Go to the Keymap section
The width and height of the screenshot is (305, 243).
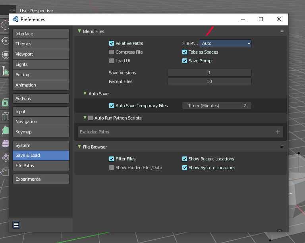[x=41, y=132]
